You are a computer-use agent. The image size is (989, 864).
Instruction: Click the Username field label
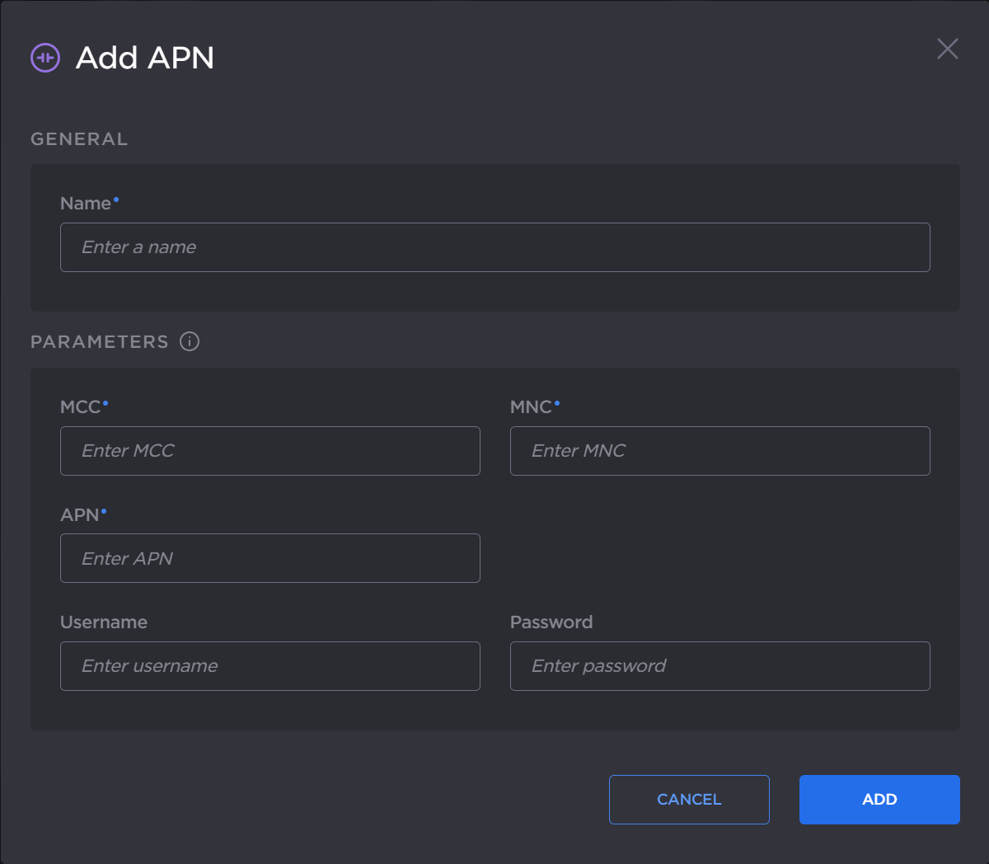(x=104, y=622)
